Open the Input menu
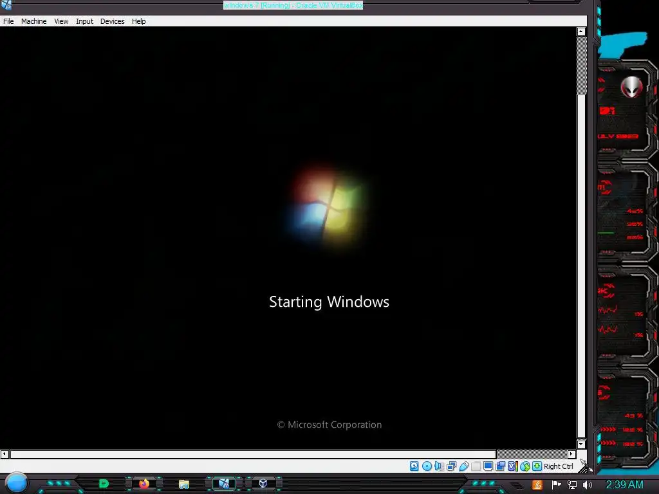The width and height of the screenshot is (659, 494). click(x=84, y=21)
